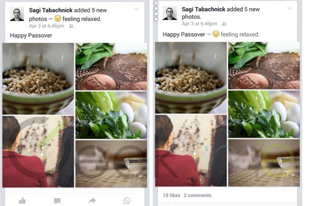Open the left post options chevron

click(137, 9)
